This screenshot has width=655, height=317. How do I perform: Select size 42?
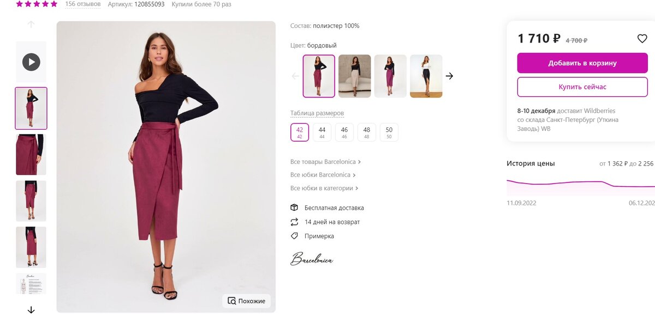pos(300,132)
